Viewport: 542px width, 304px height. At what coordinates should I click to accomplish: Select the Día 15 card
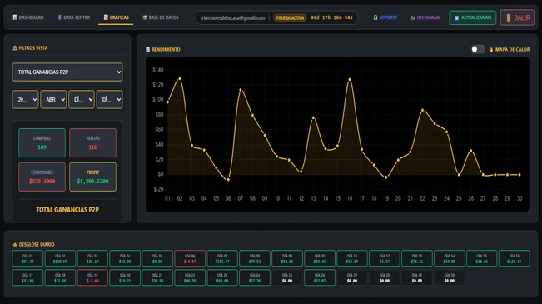[x=482, y=258]
